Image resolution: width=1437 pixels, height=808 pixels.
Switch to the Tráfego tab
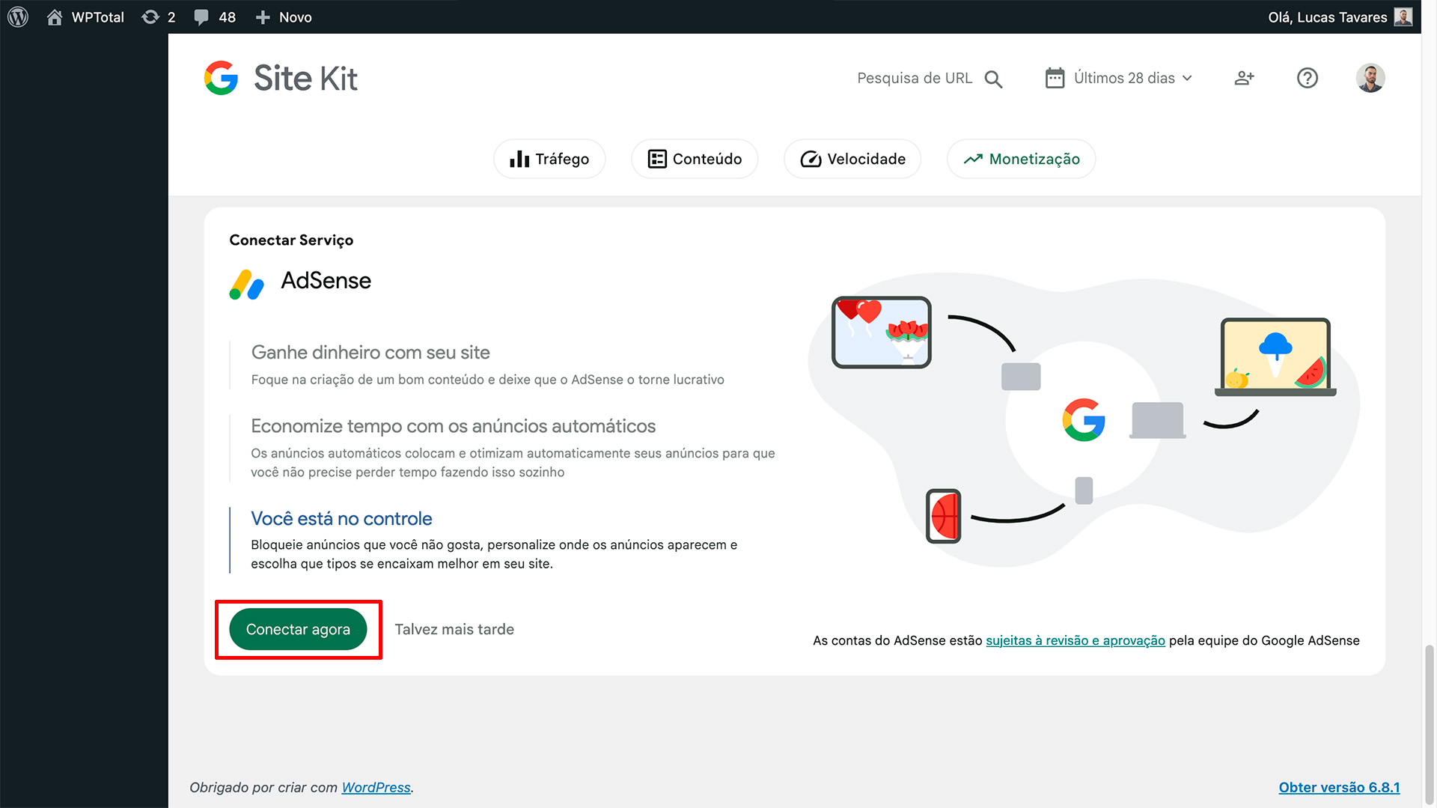549,159
